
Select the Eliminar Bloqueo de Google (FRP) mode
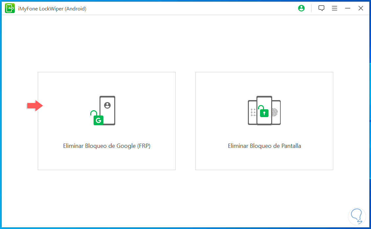[x=107, y=121]
